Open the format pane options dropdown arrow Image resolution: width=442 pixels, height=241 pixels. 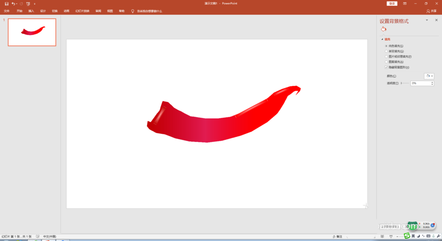(x=427, y=20)
